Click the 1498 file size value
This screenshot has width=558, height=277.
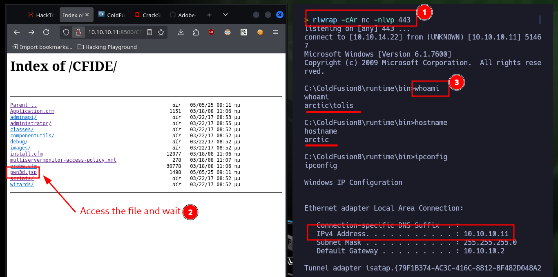pos(175,172)
